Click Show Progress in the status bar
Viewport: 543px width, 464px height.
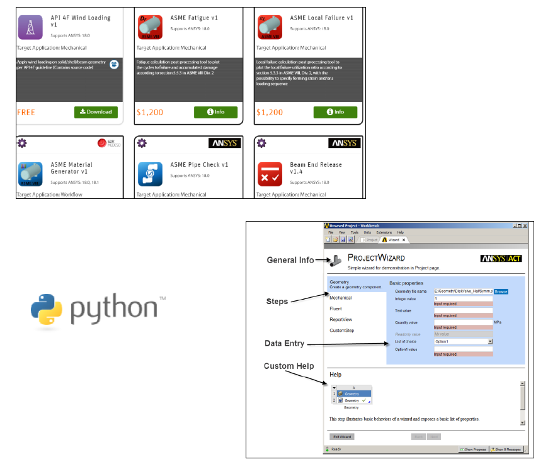(473, 450)
